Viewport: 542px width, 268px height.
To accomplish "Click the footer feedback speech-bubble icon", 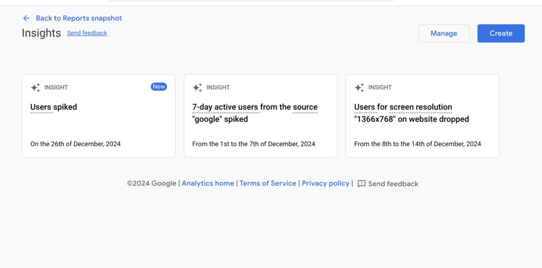I will point(362,184).
